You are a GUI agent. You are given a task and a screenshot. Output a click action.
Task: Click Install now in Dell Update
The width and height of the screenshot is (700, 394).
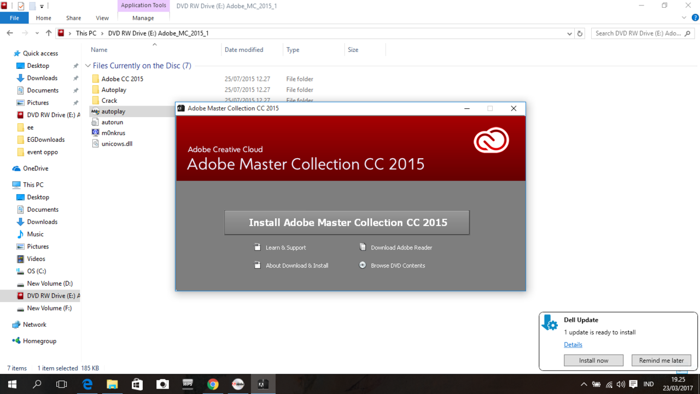click(x=593, y=361)
